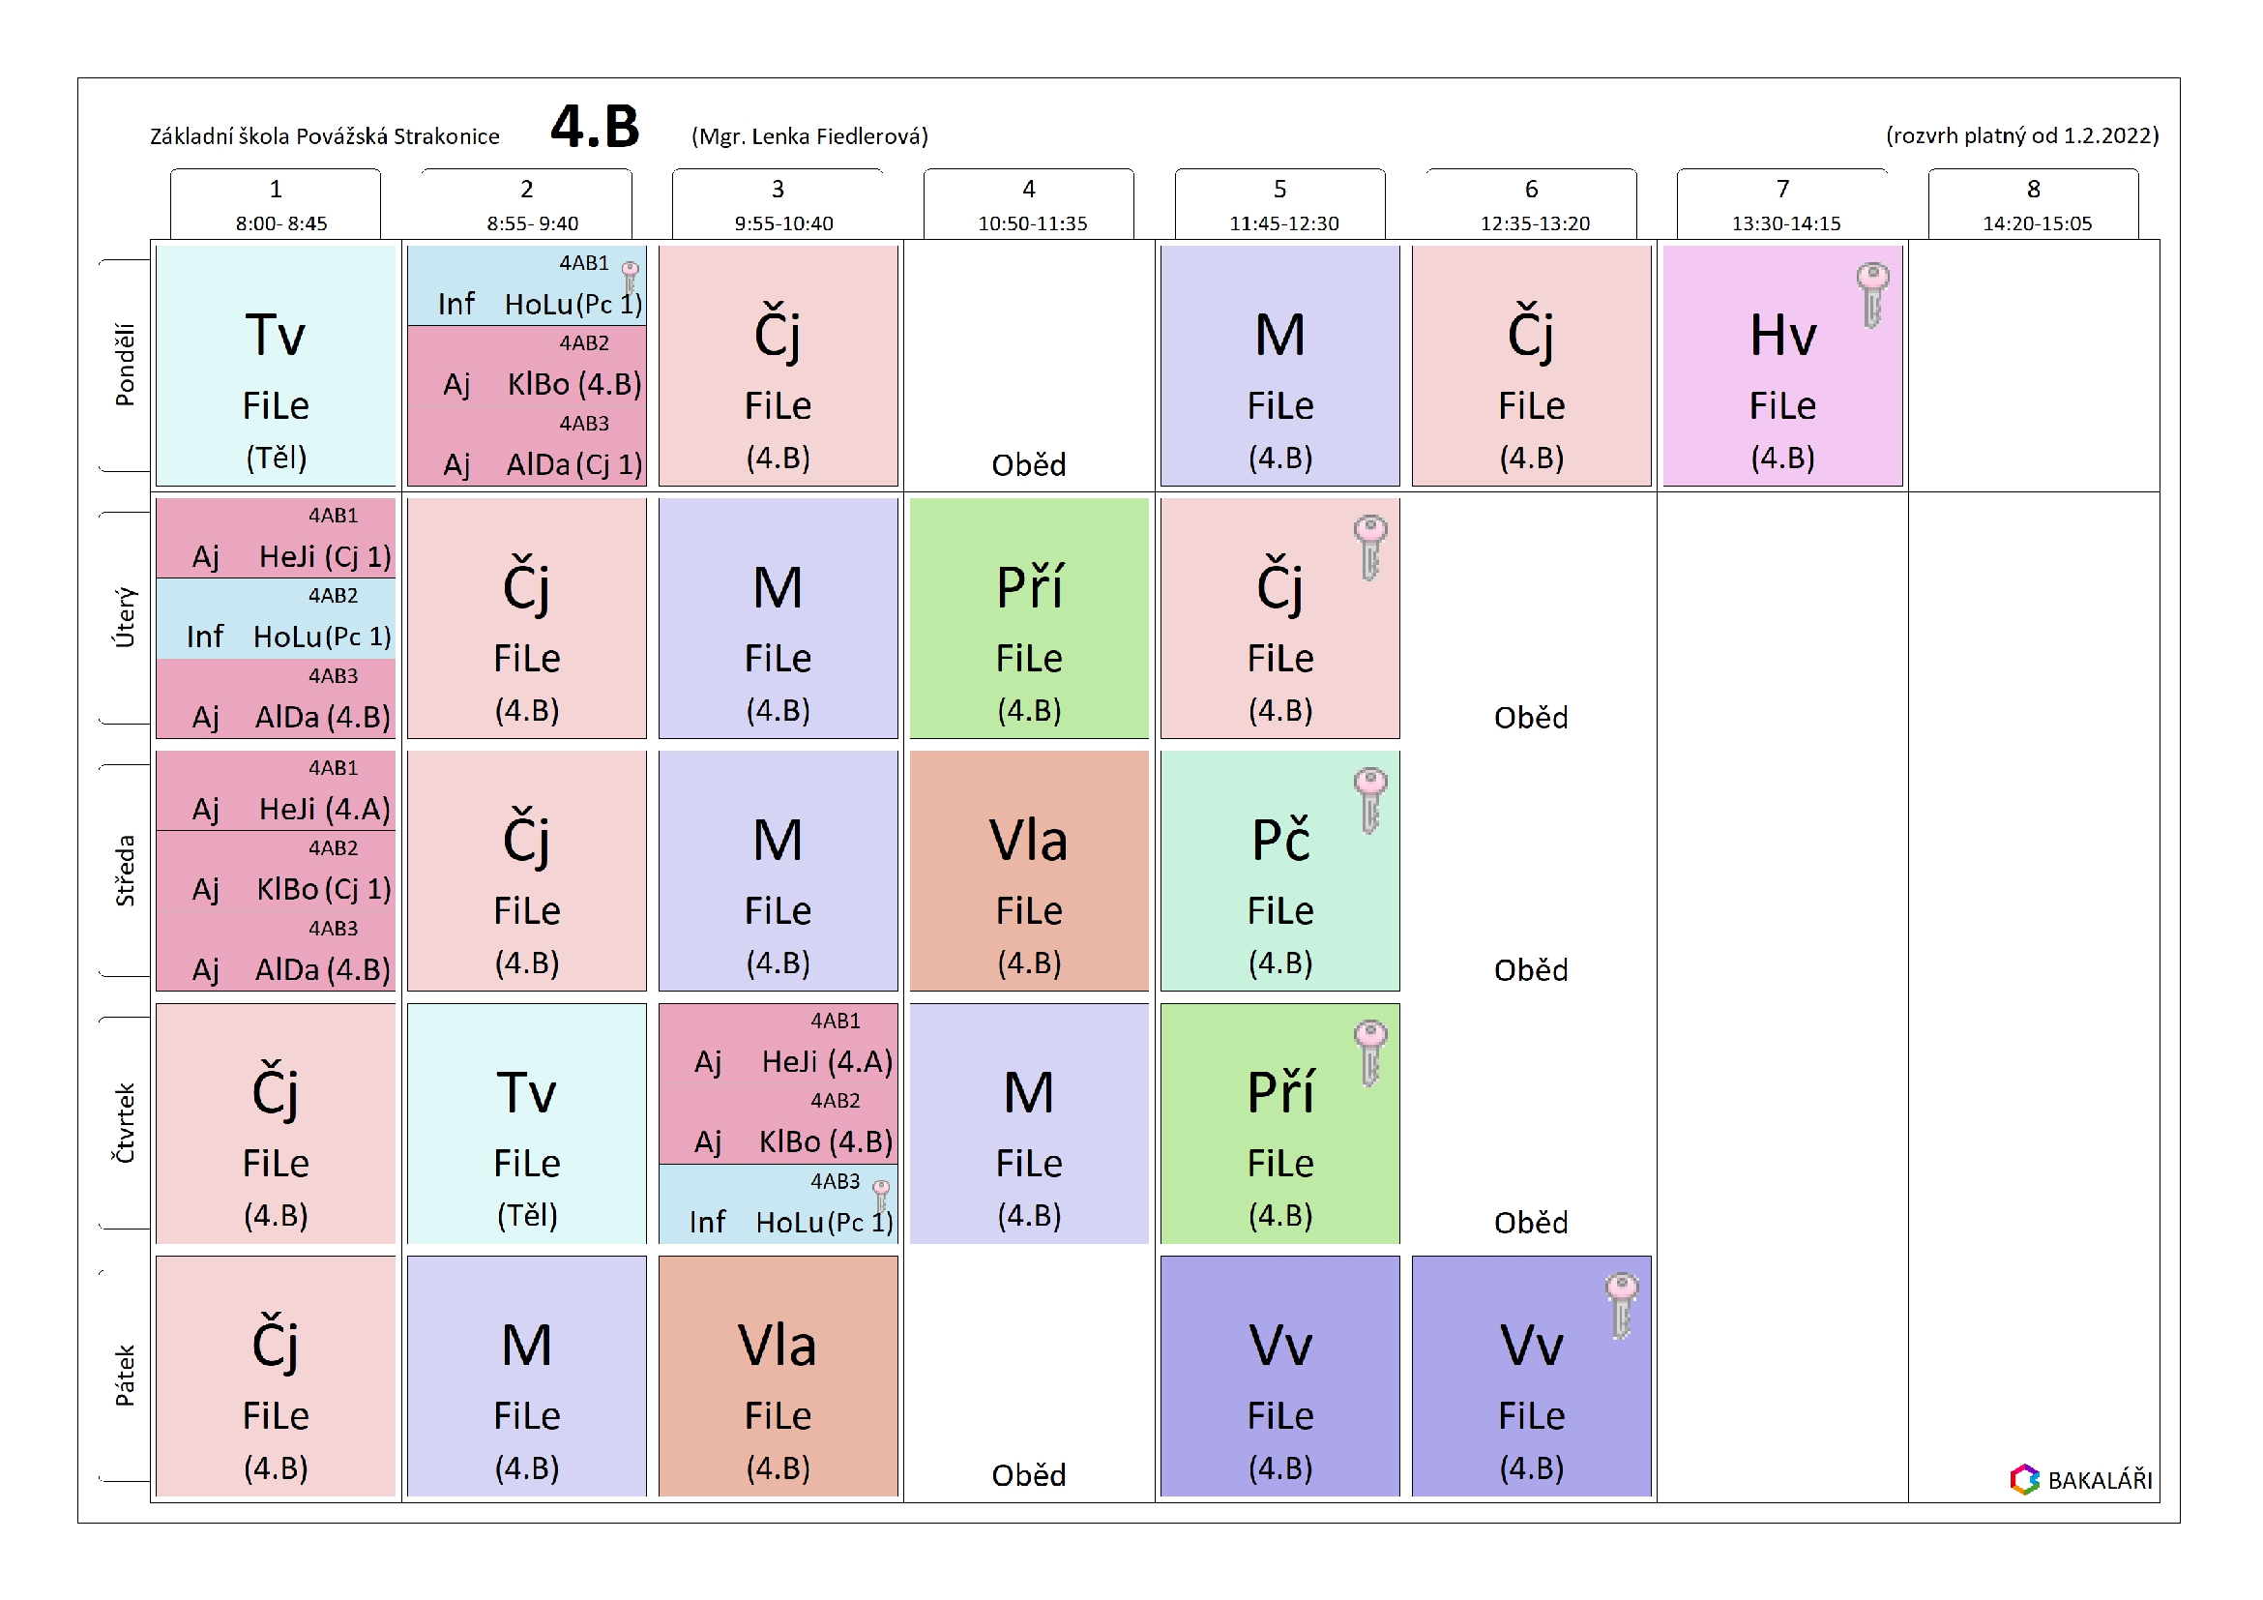Click the Pondělí day label
2263x1600 pixels.
[x=124, y=365]
